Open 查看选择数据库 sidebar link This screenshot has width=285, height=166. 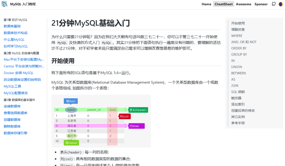pyautogui.click(x=15, y=113)
